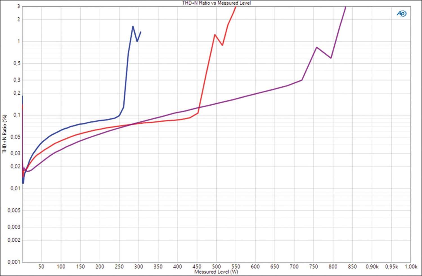Select the red trace at its first peak
422x276 pixels.
(215, 35)
